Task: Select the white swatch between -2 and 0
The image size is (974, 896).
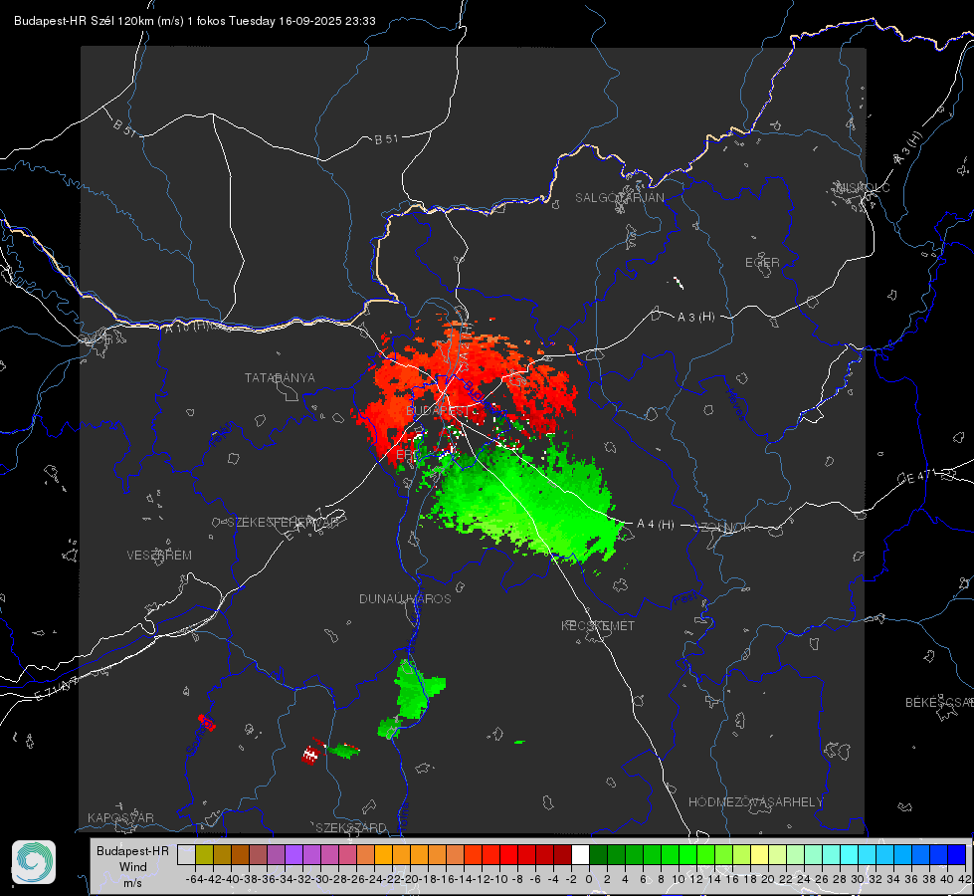Action: pyautogui.click(x=580, y=854)
